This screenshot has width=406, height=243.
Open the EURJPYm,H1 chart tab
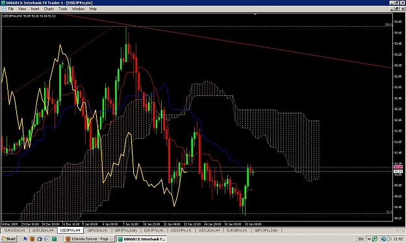pos(154,230)
